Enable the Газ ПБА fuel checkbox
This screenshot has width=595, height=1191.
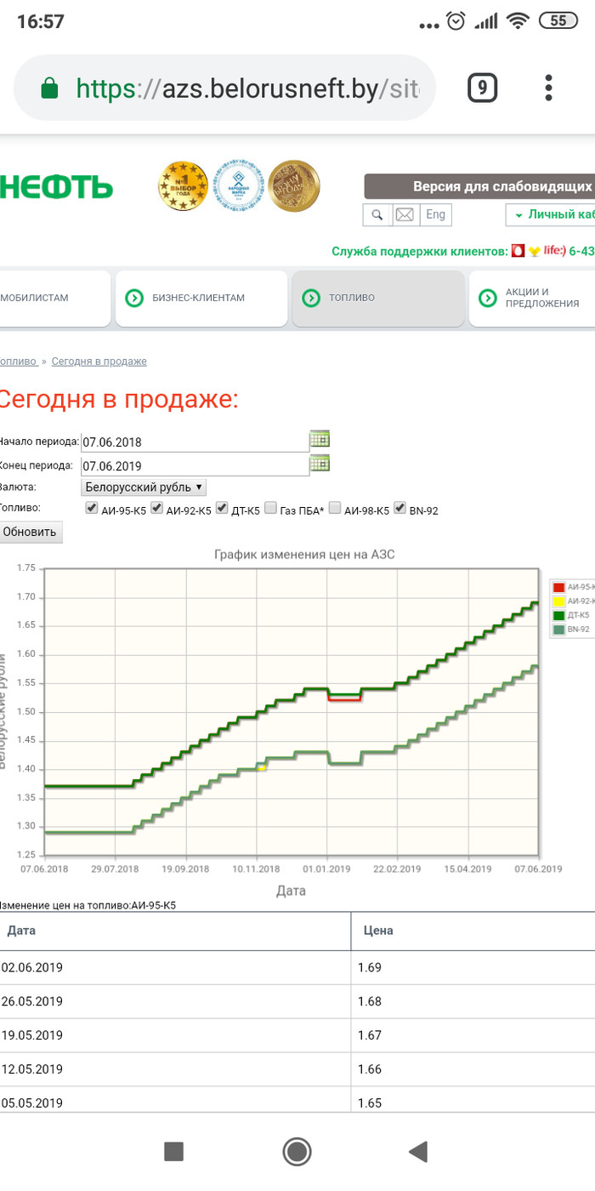[x=270, y=509]
